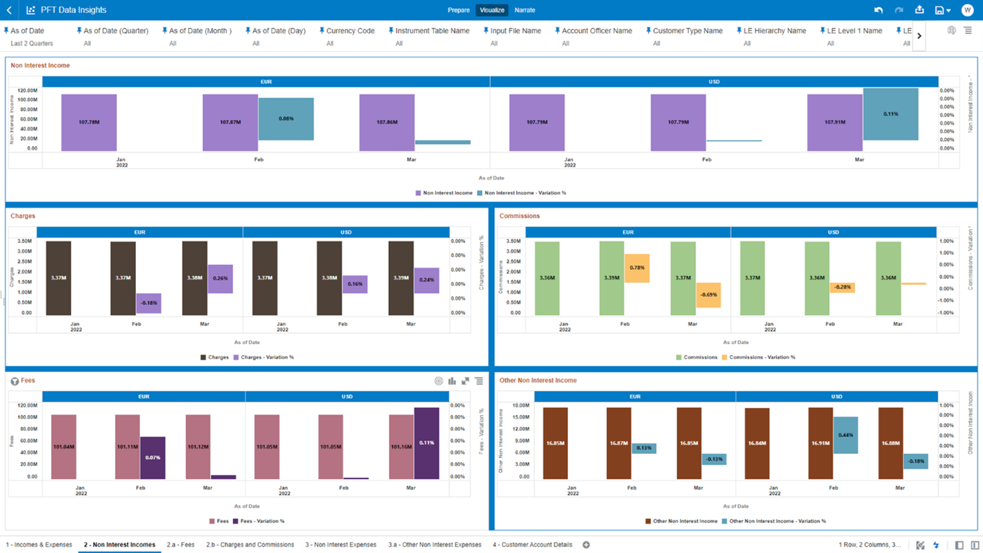
Task: Maximize the Fees visualization with the expand icon
Action: [x=466, y=381]
